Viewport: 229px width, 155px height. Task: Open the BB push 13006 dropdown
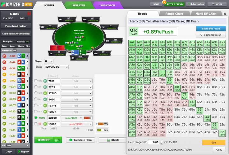[77, 124]
